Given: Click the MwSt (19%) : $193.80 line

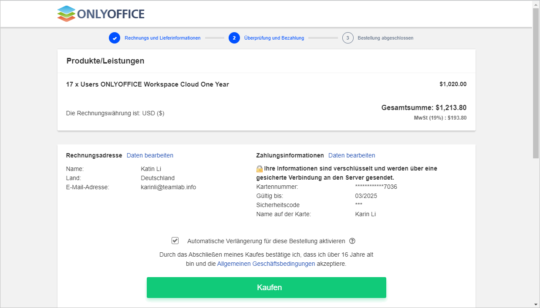Looking at the screenshot, I should pos(440,117).
